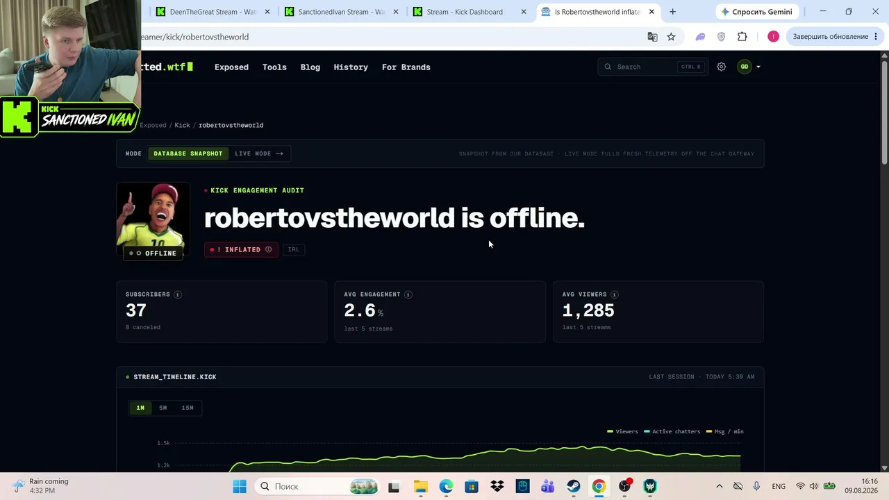Viewport: 889px width, 500px height.
Task: Set timeline interval to 5M
Action: coord(163,408)
